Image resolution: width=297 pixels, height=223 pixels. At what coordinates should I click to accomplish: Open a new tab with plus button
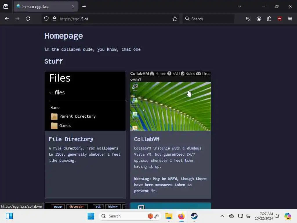[x=84, y=7]
